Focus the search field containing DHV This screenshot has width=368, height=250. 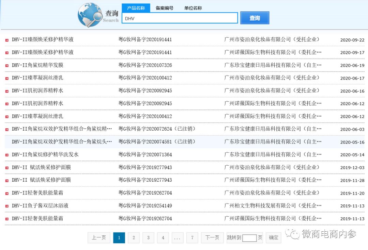180,18
